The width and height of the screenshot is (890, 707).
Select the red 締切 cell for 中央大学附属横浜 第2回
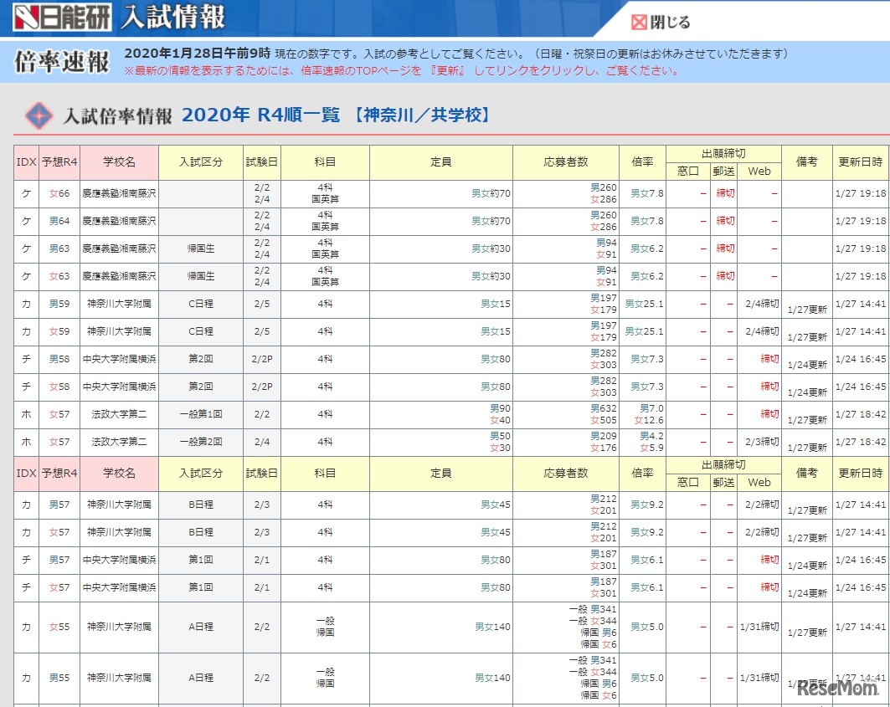pyautogui.click(x=769, y=360)
